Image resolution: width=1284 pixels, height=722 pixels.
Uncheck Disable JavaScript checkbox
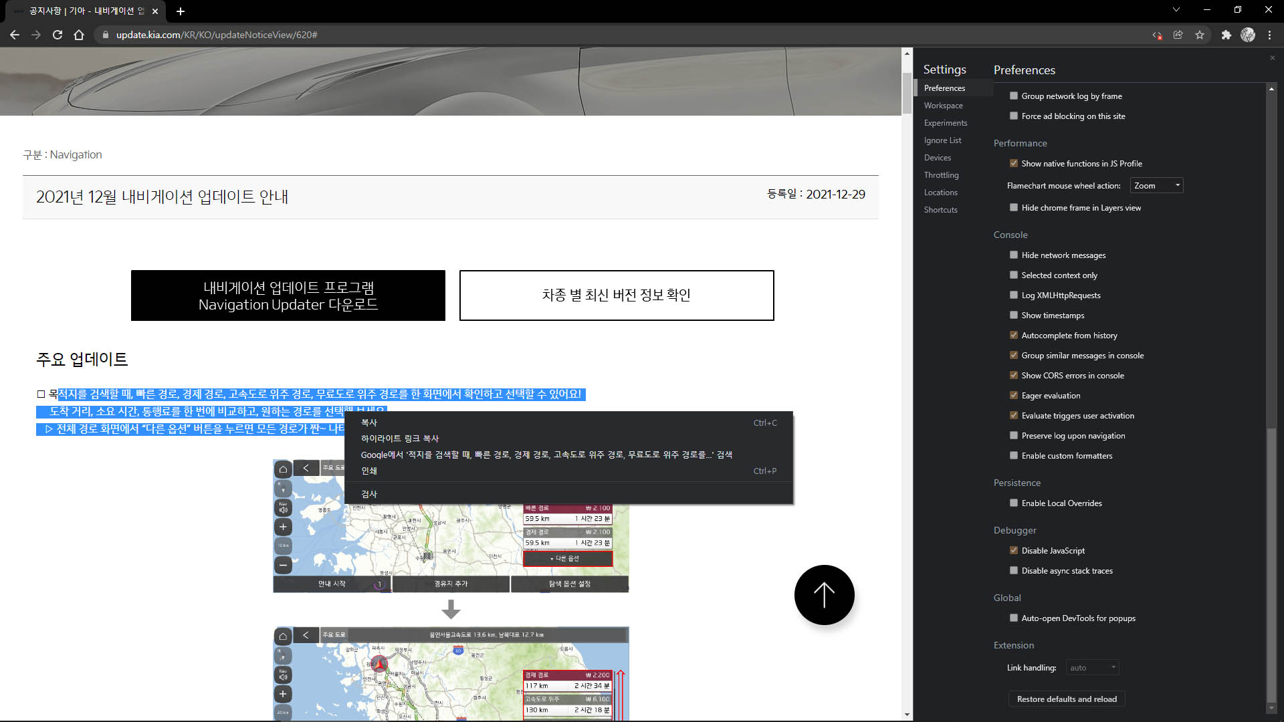point(1014,550)
